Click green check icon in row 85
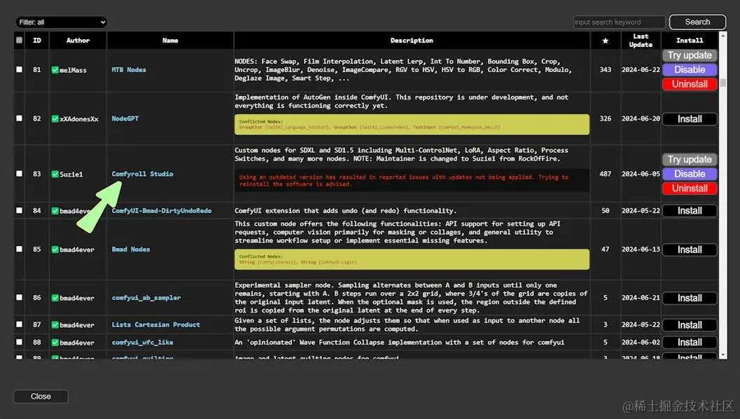Image resolution: width=740 pixels, height=419 pixels. pyautogui.click(x=55, y=249)
